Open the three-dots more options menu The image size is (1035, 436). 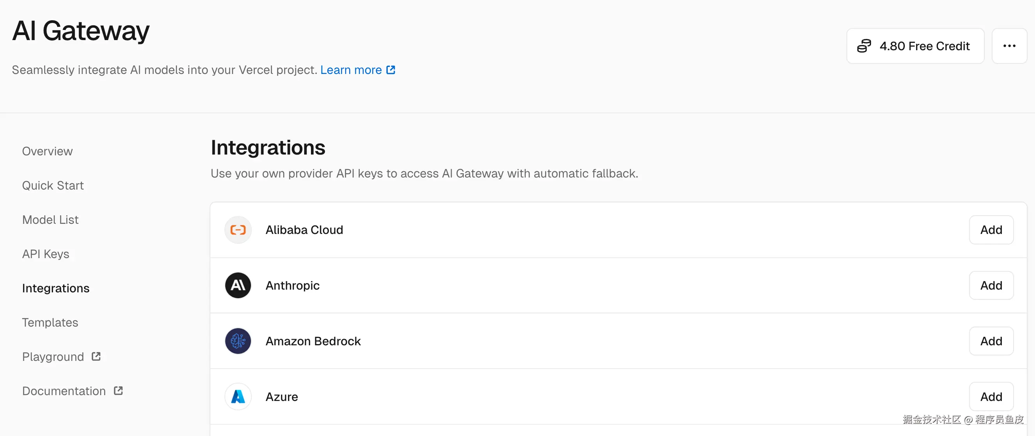[1009, 46]
